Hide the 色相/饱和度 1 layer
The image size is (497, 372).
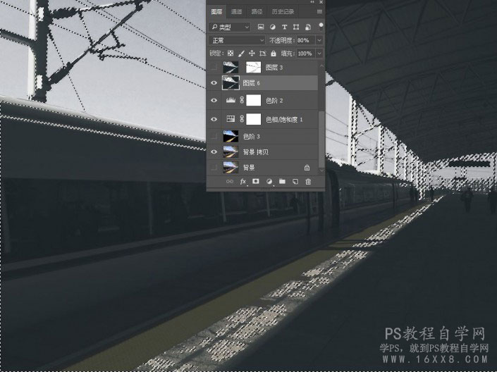click(x=214, y=119)
